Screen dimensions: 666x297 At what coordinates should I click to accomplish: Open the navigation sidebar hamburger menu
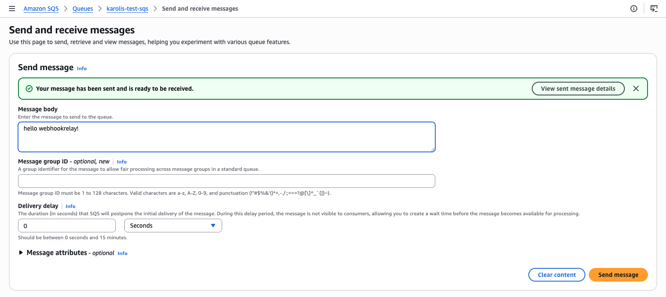tap(12, 9)
